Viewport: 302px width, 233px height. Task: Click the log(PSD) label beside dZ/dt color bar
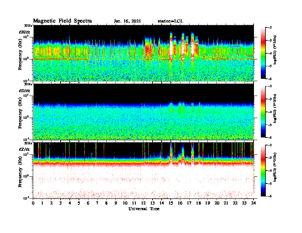(275, 168)
